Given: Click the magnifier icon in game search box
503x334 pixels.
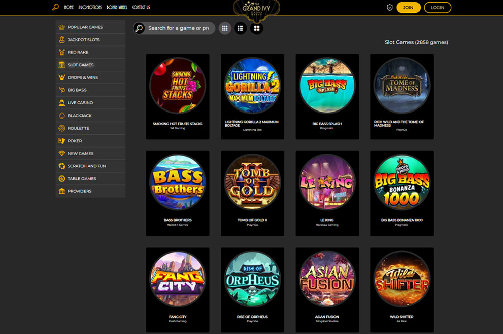Looking at the screenshot, I should coord(139,28).
